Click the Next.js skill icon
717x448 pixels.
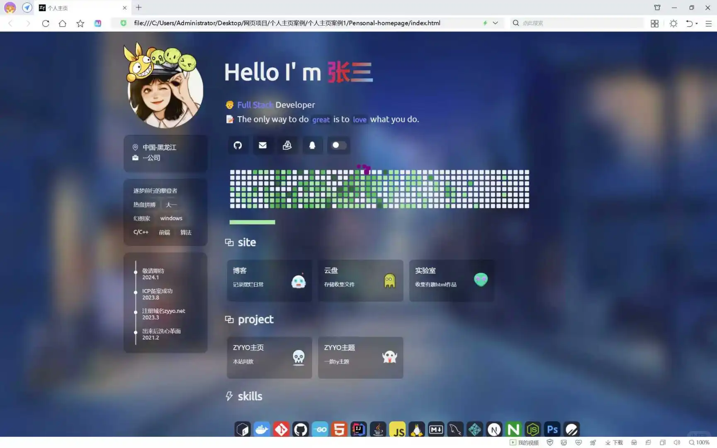(x=494, y=430)
